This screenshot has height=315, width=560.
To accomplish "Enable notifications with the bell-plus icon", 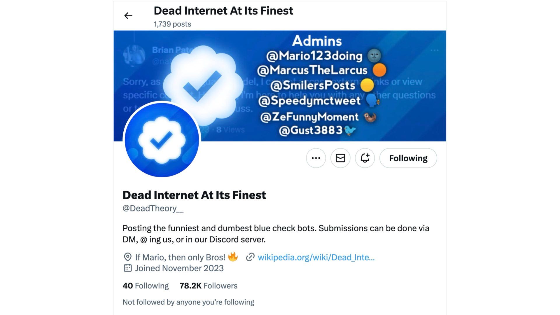I will coord(365,158).
